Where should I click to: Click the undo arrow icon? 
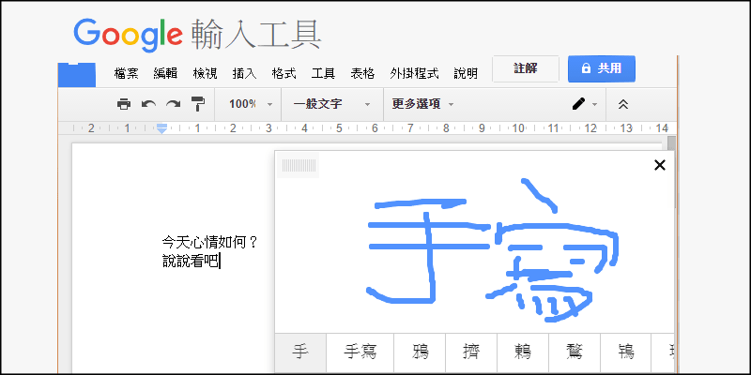[x=148, y=104]
